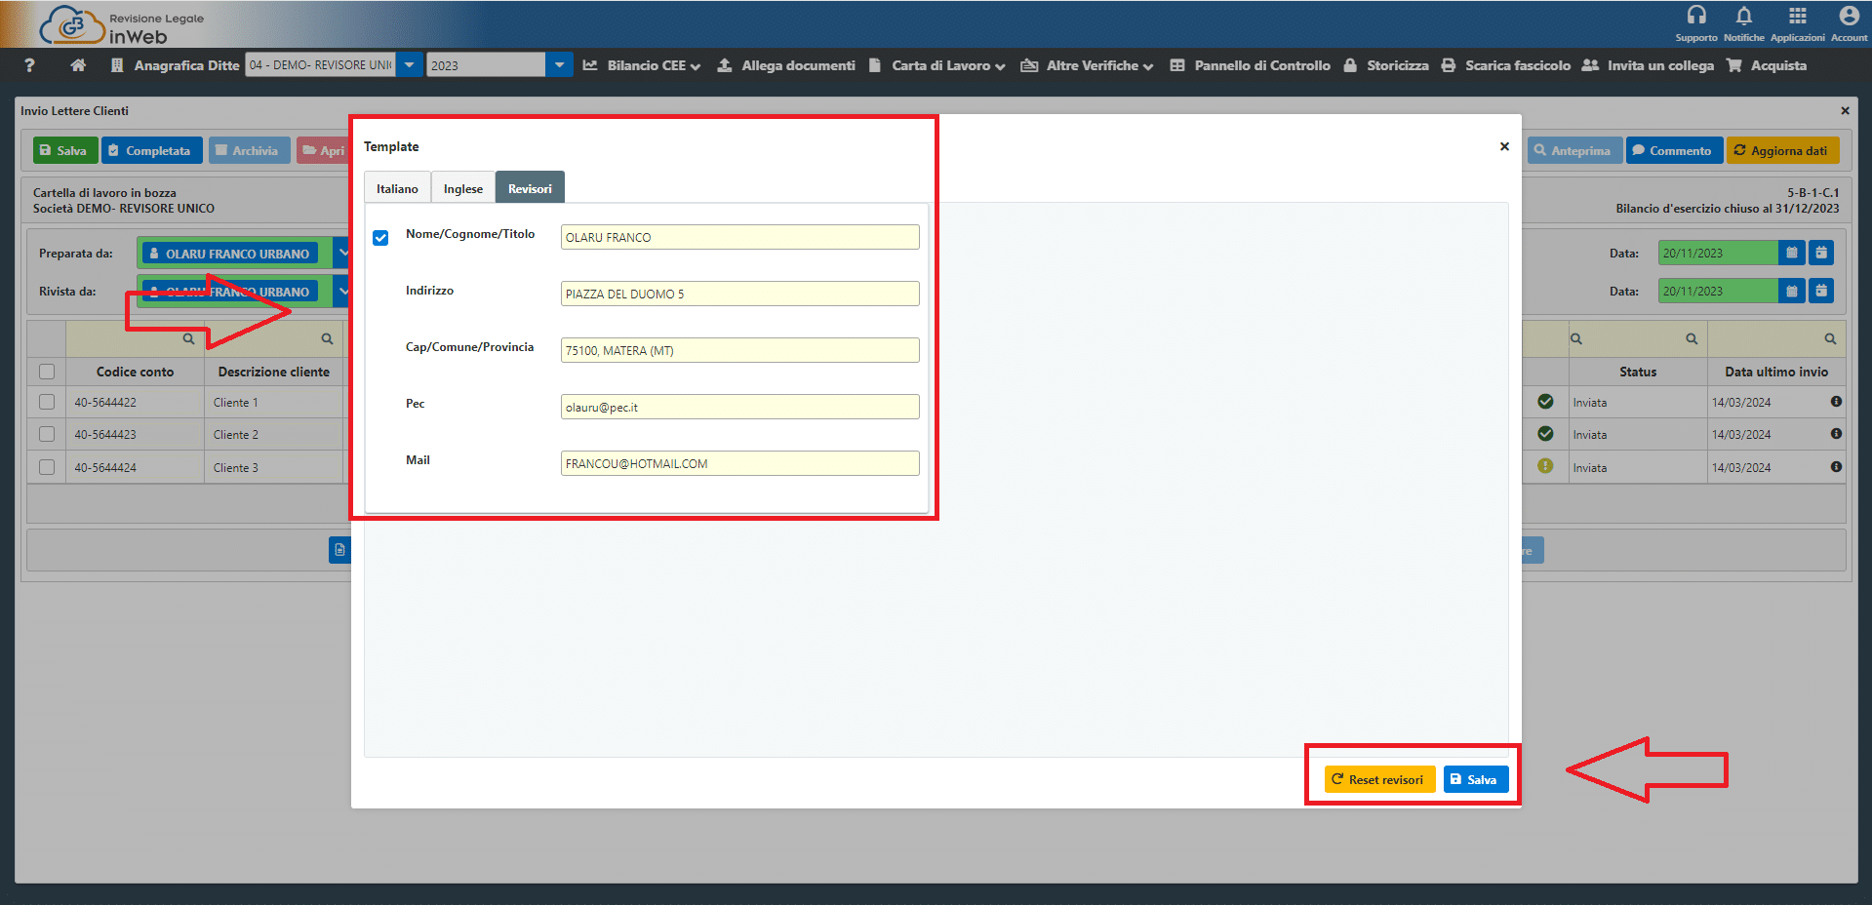Open the Supporto headset icon

click(x=1696, y=16)
